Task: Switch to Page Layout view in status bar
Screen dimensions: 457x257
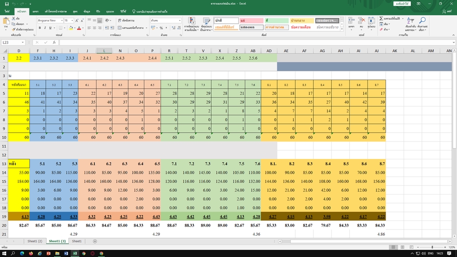Action: 402,247
